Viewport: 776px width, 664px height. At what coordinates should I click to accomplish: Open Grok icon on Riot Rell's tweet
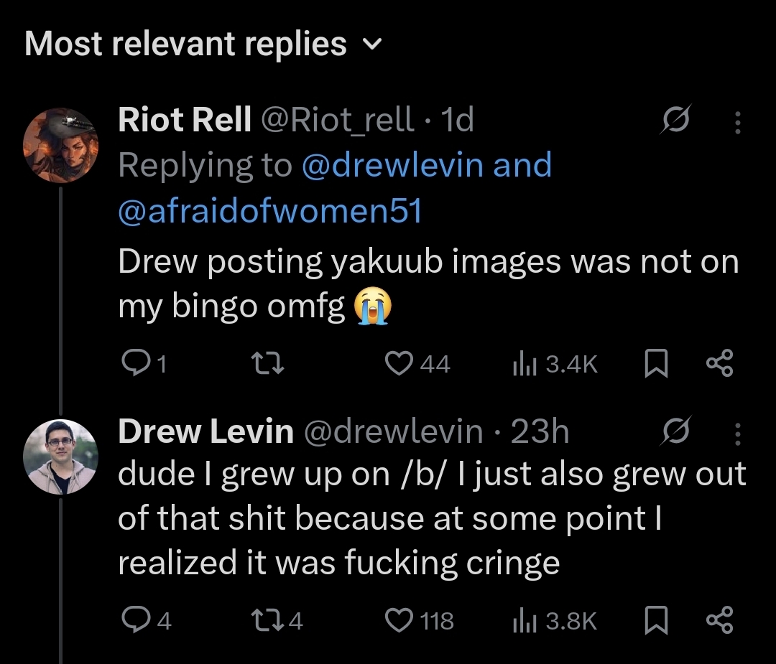click(x=675, y=119)
